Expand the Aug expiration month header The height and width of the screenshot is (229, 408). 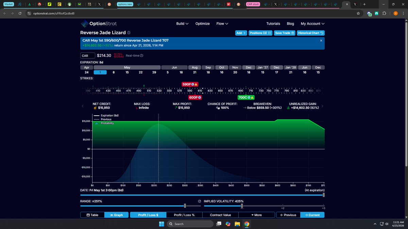[194, 68]
